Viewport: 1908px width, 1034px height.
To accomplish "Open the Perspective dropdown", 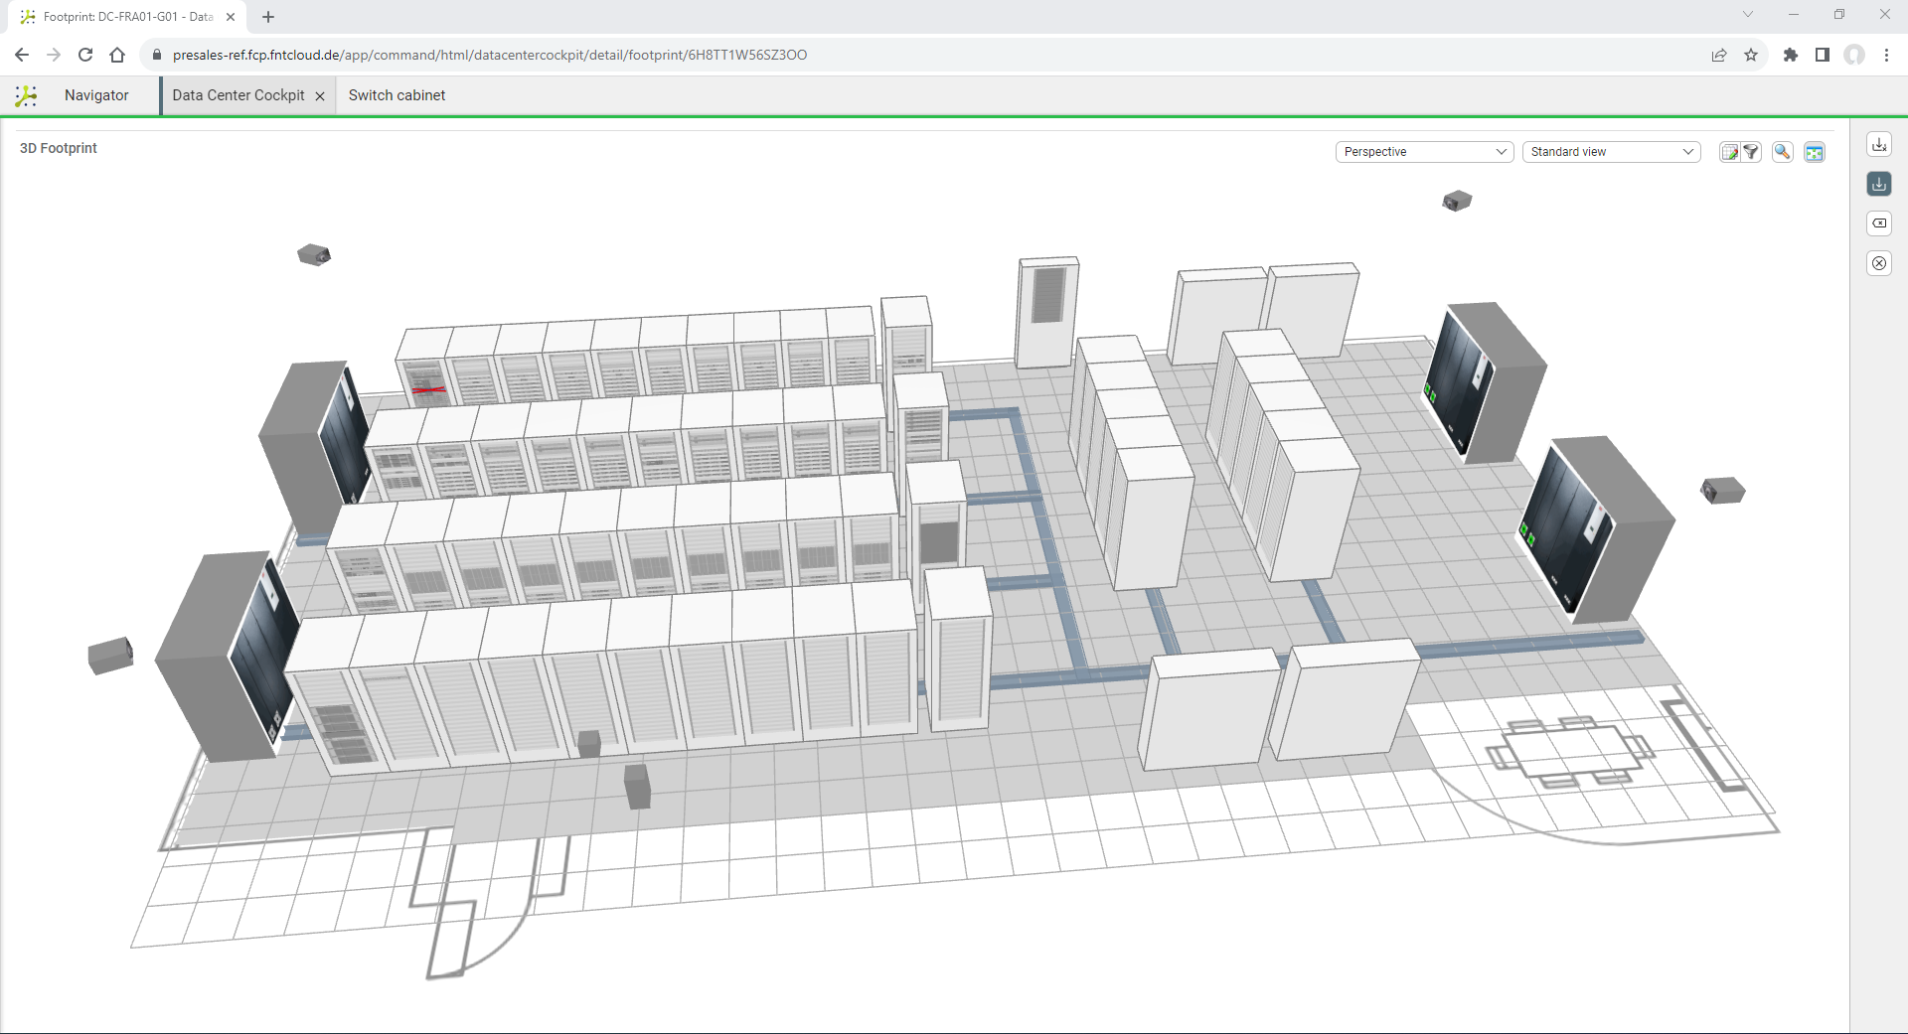I will [1424, 152].
